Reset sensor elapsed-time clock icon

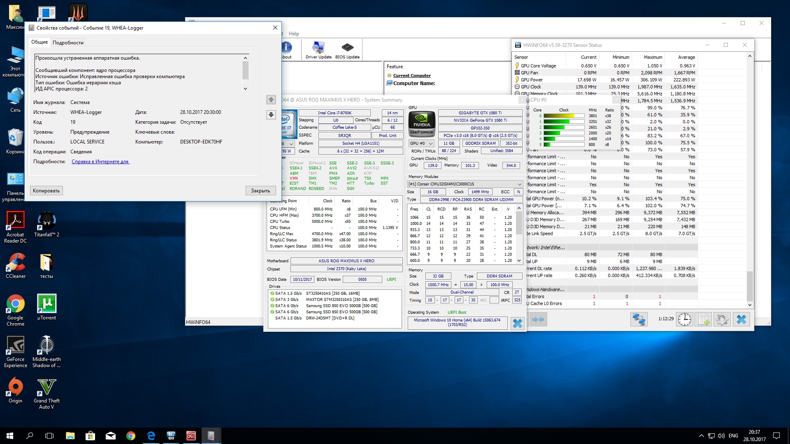(x=685, y=319)
